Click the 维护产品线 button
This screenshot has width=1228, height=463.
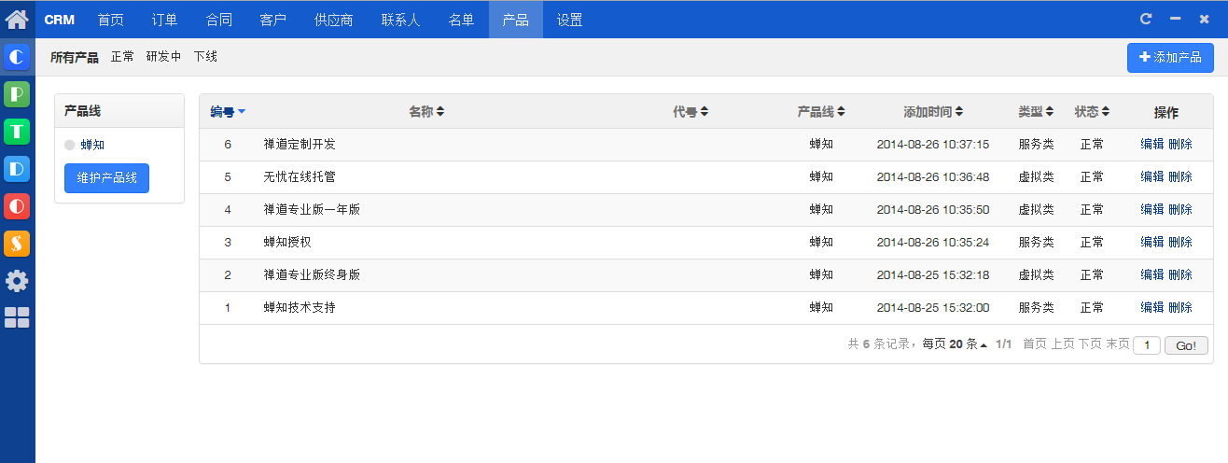[x=106, y=178]
